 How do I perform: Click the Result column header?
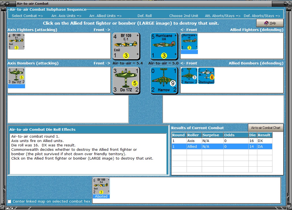pos(265,135)
